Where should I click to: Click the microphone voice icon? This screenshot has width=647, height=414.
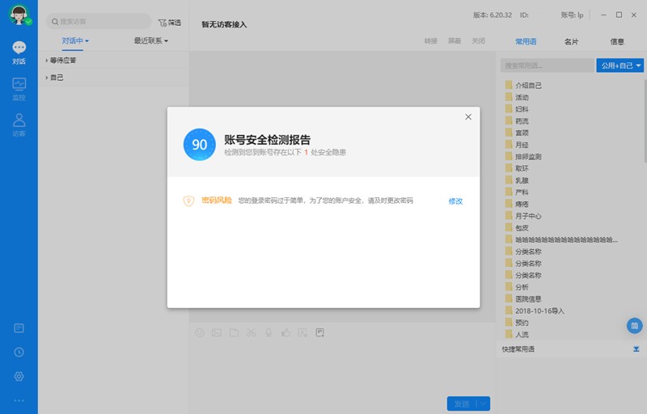268,332
